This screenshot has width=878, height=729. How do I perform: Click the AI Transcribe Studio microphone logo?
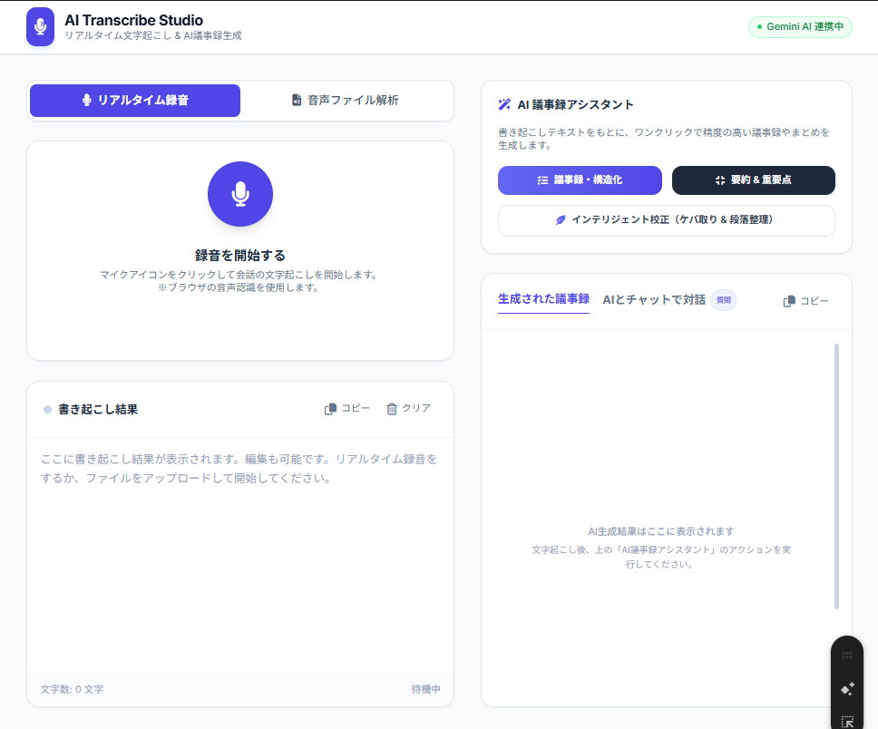pos(40,26)
